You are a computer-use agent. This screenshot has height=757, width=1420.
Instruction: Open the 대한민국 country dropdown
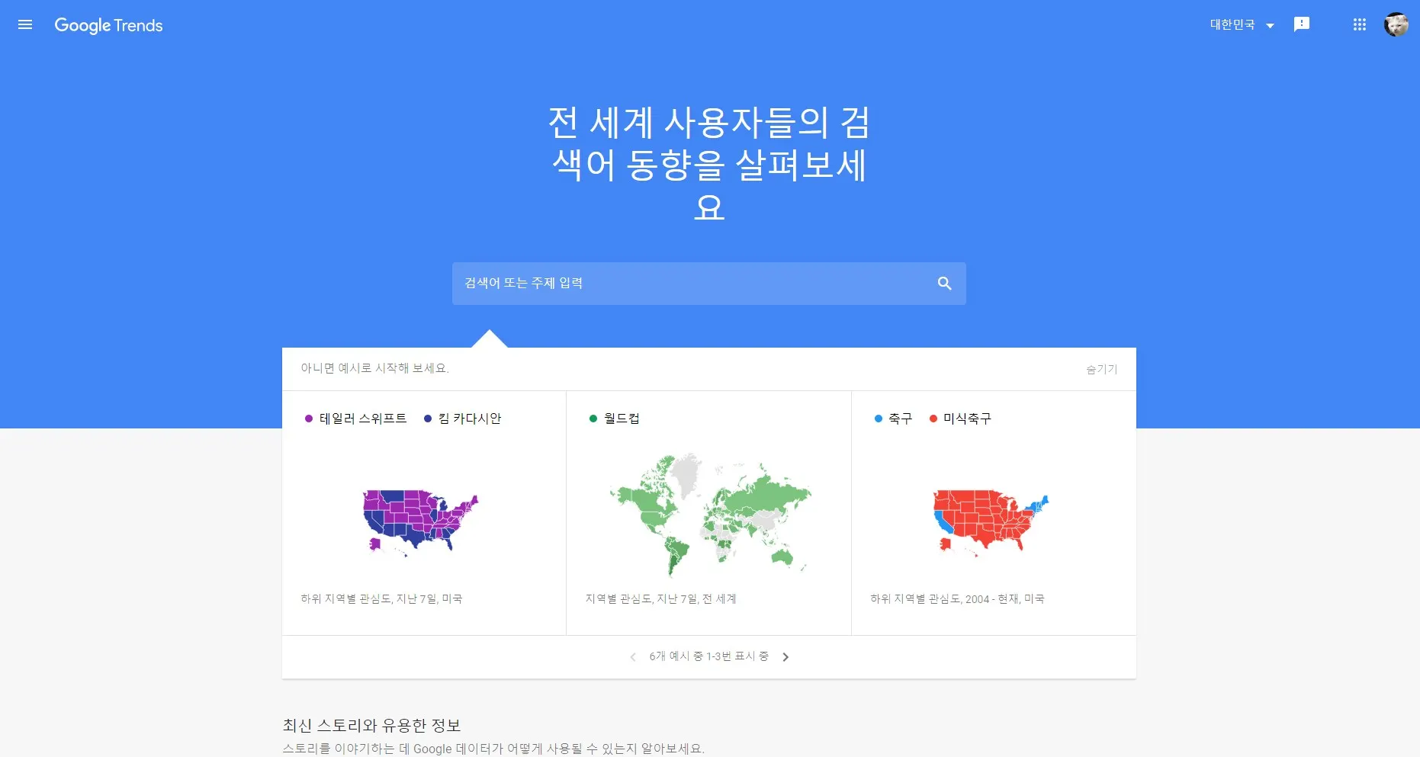coord(1242,25)
